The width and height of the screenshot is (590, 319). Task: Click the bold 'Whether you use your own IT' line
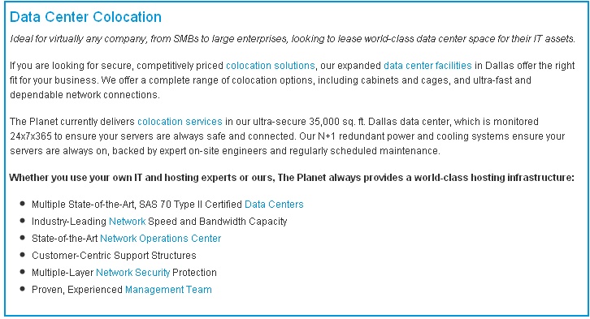point(292,178)
